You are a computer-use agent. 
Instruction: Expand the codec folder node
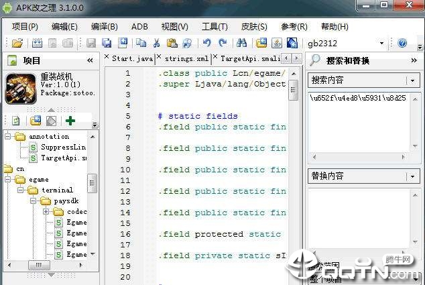[46, 211]
